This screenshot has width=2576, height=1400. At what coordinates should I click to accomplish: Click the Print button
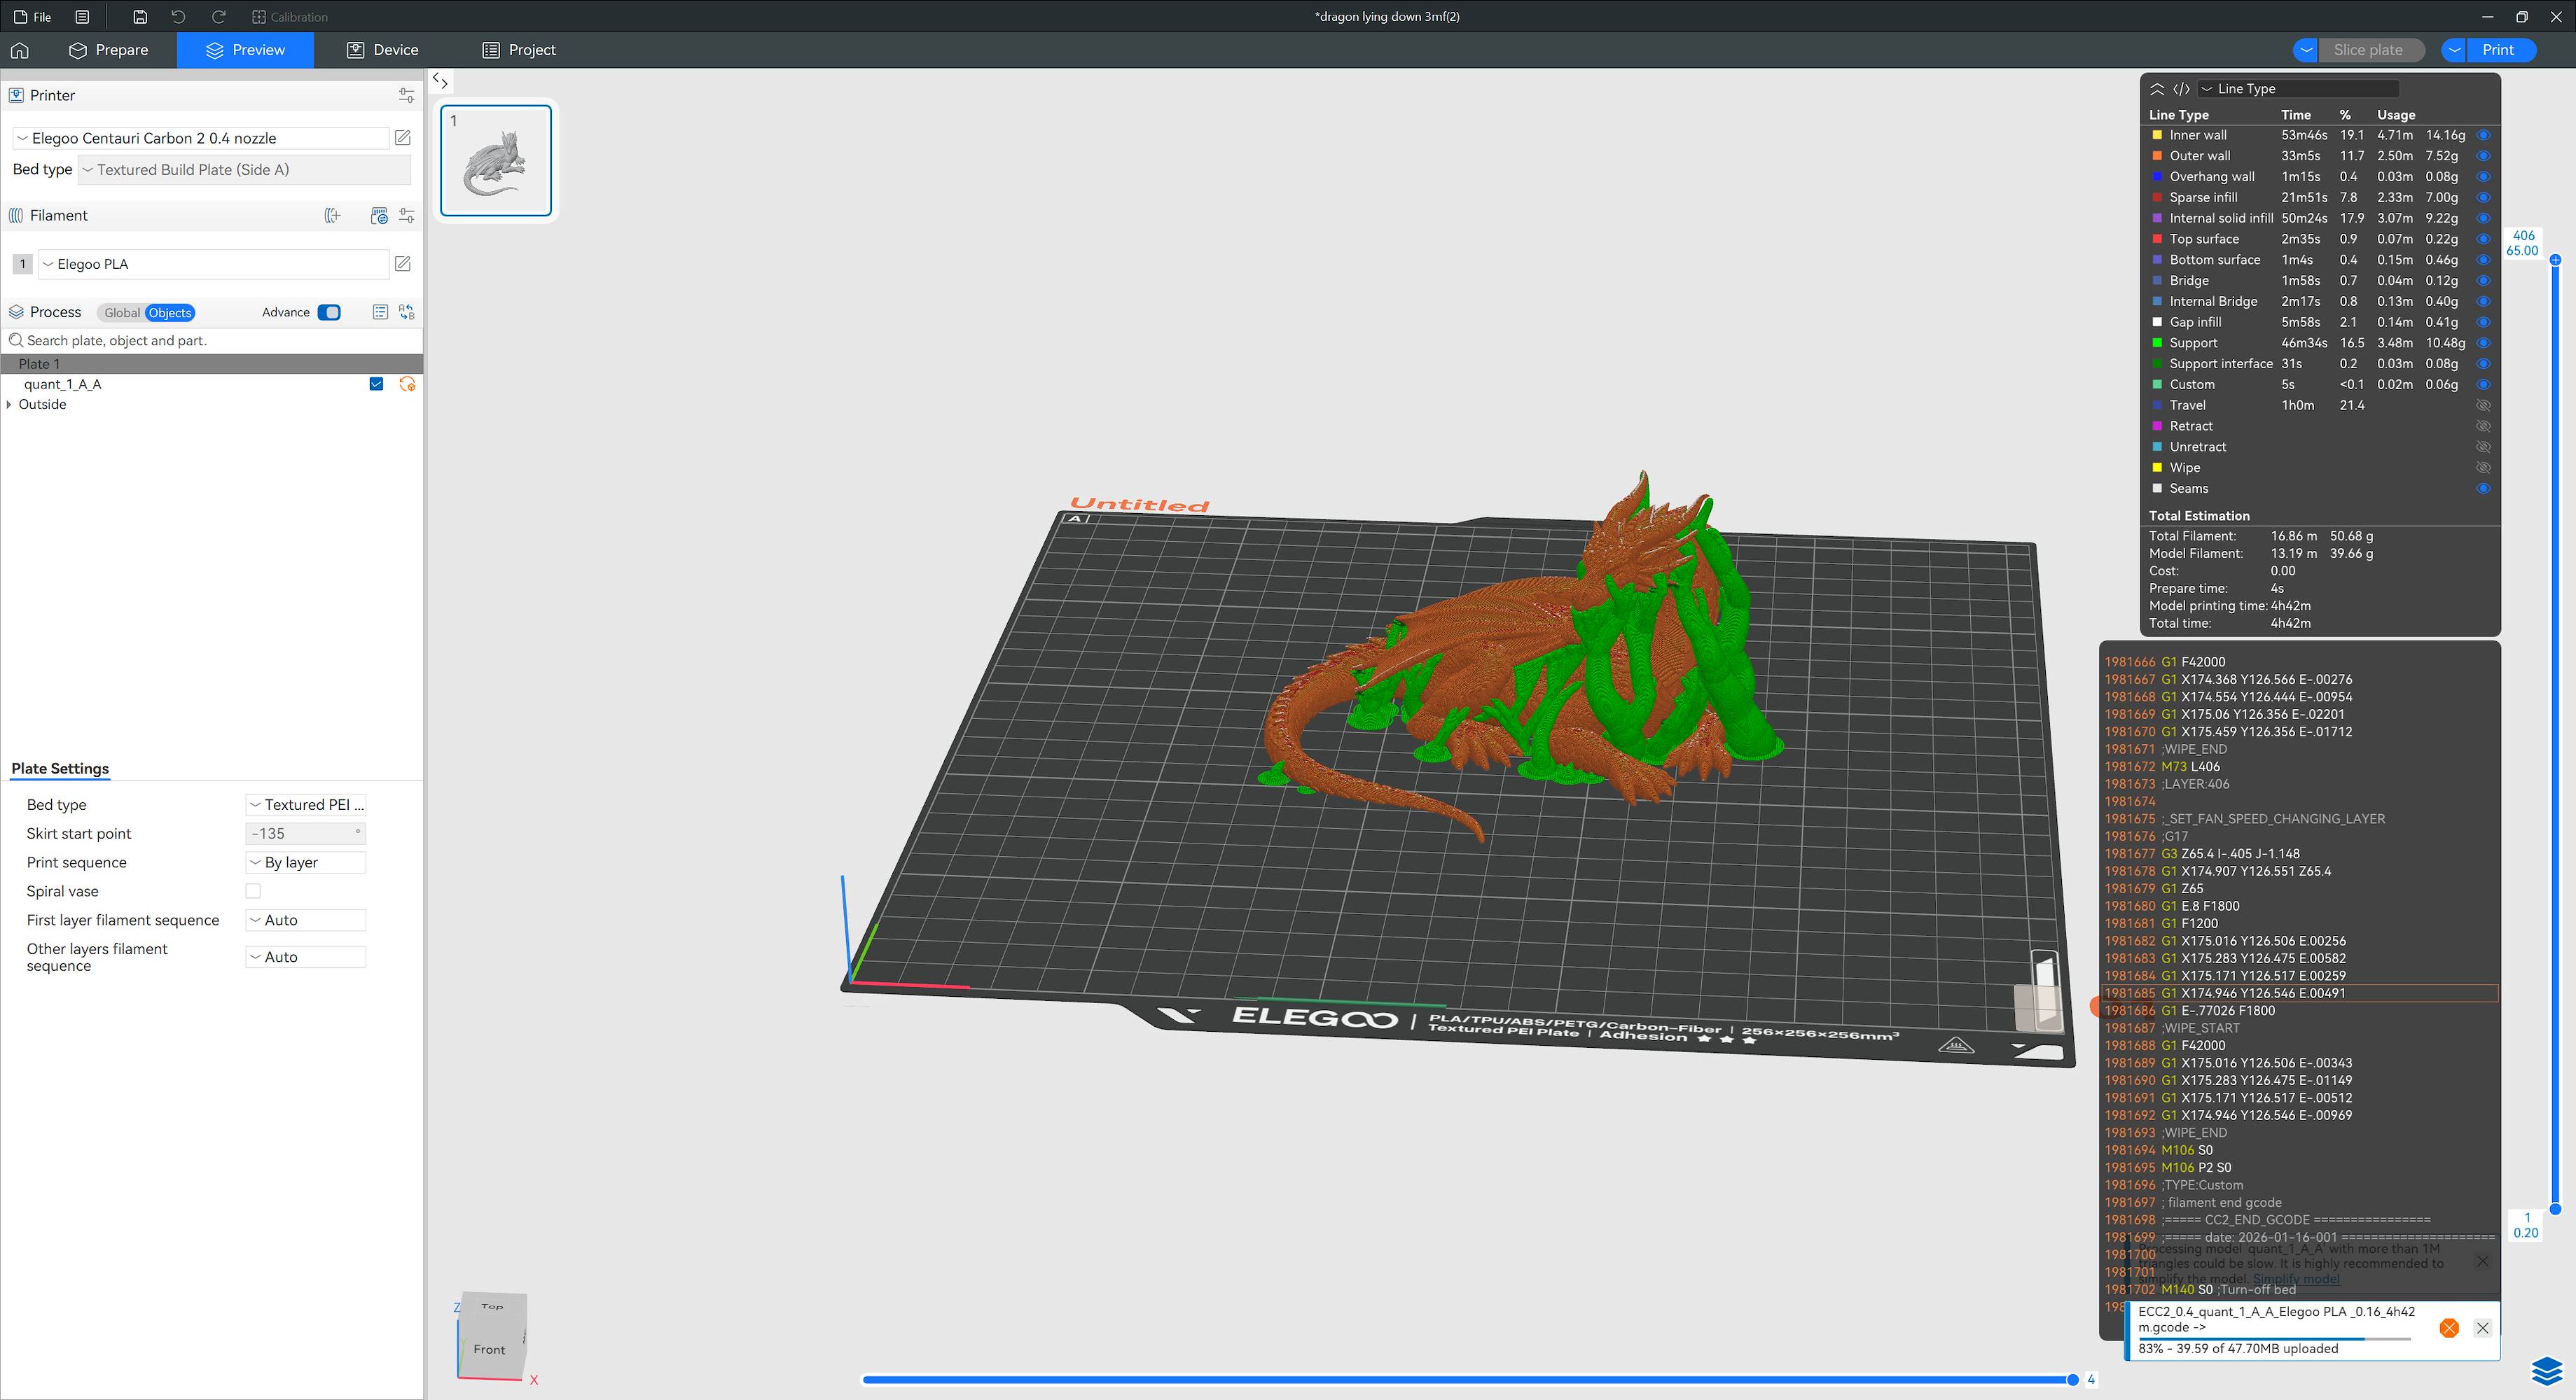tap(2497, 50)
